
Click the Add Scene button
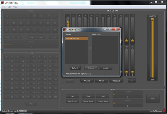click(x=72, y=101)
